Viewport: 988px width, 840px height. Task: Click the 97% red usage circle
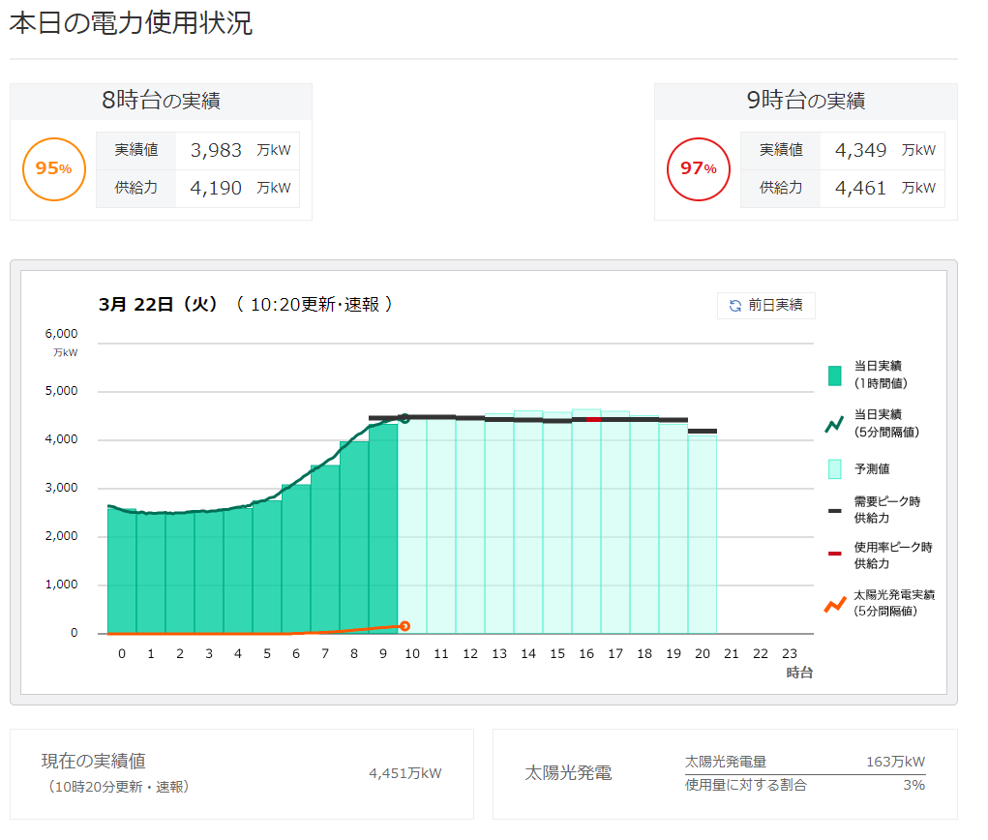tap(698, 169)
